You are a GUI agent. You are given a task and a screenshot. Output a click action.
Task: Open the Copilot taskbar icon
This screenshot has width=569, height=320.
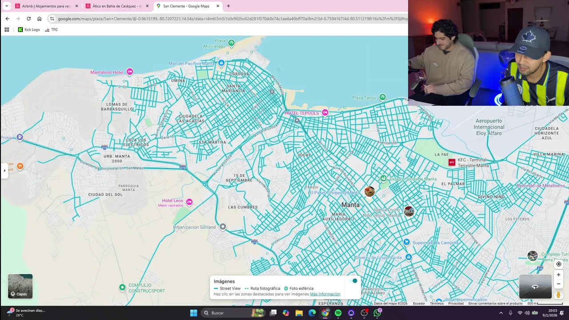286,313
